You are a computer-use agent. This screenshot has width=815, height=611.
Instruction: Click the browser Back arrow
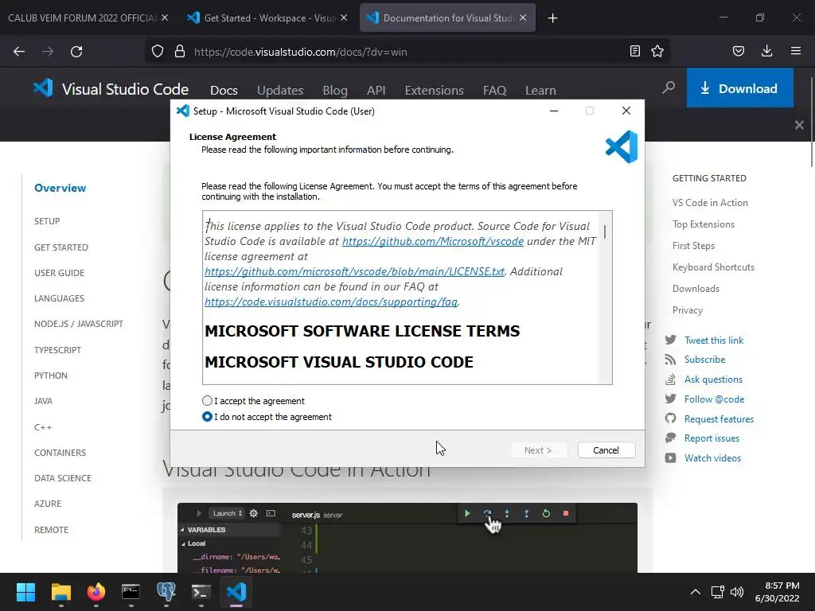tap(19, 52)
